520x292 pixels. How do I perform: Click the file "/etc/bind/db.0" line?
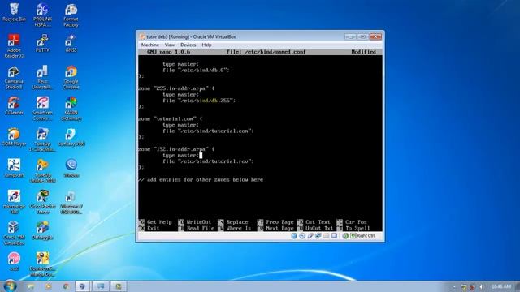tap(196, 70)
